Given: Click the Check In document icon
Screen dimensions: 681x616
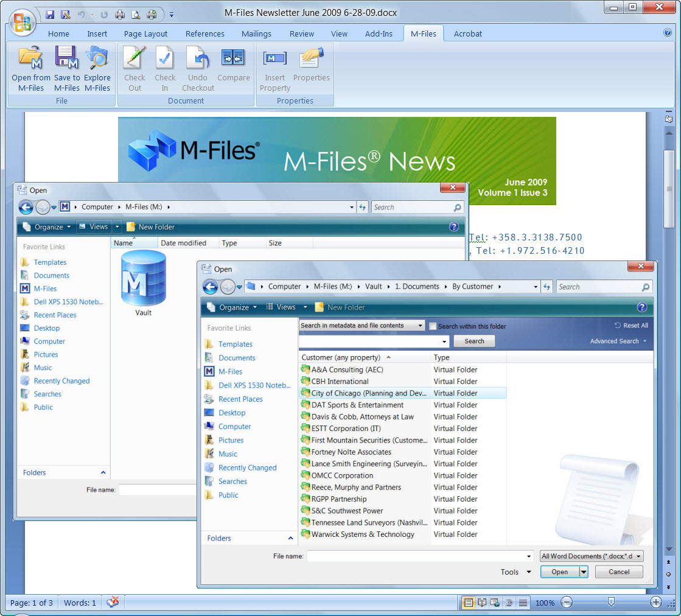Looking at the screenshot, I should tap(164, 58).
